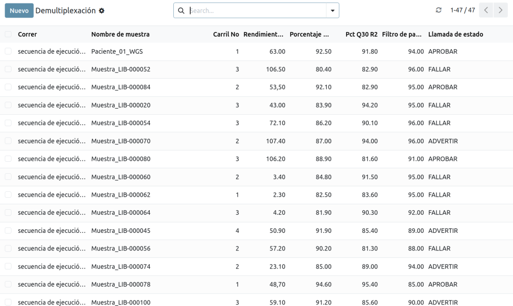Image resolution: width=513 pixels, height=306 pixels.
Task: Sort by the Pct Q30 R2 column
Action: coord(361,35)
